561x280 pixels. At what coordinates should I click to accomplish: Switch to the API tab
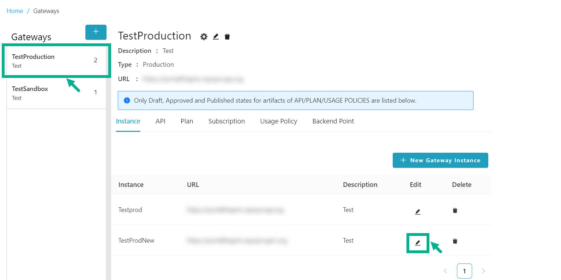click(160, 121)
